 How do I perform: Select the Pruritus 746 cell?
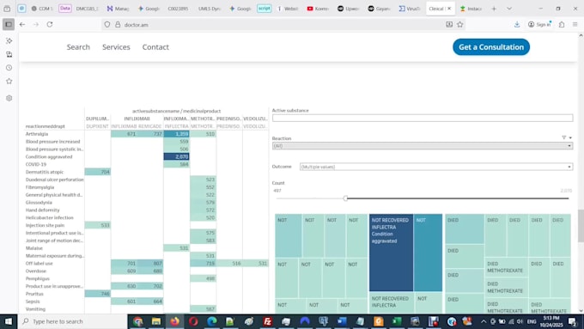click(x=98, y=294)
